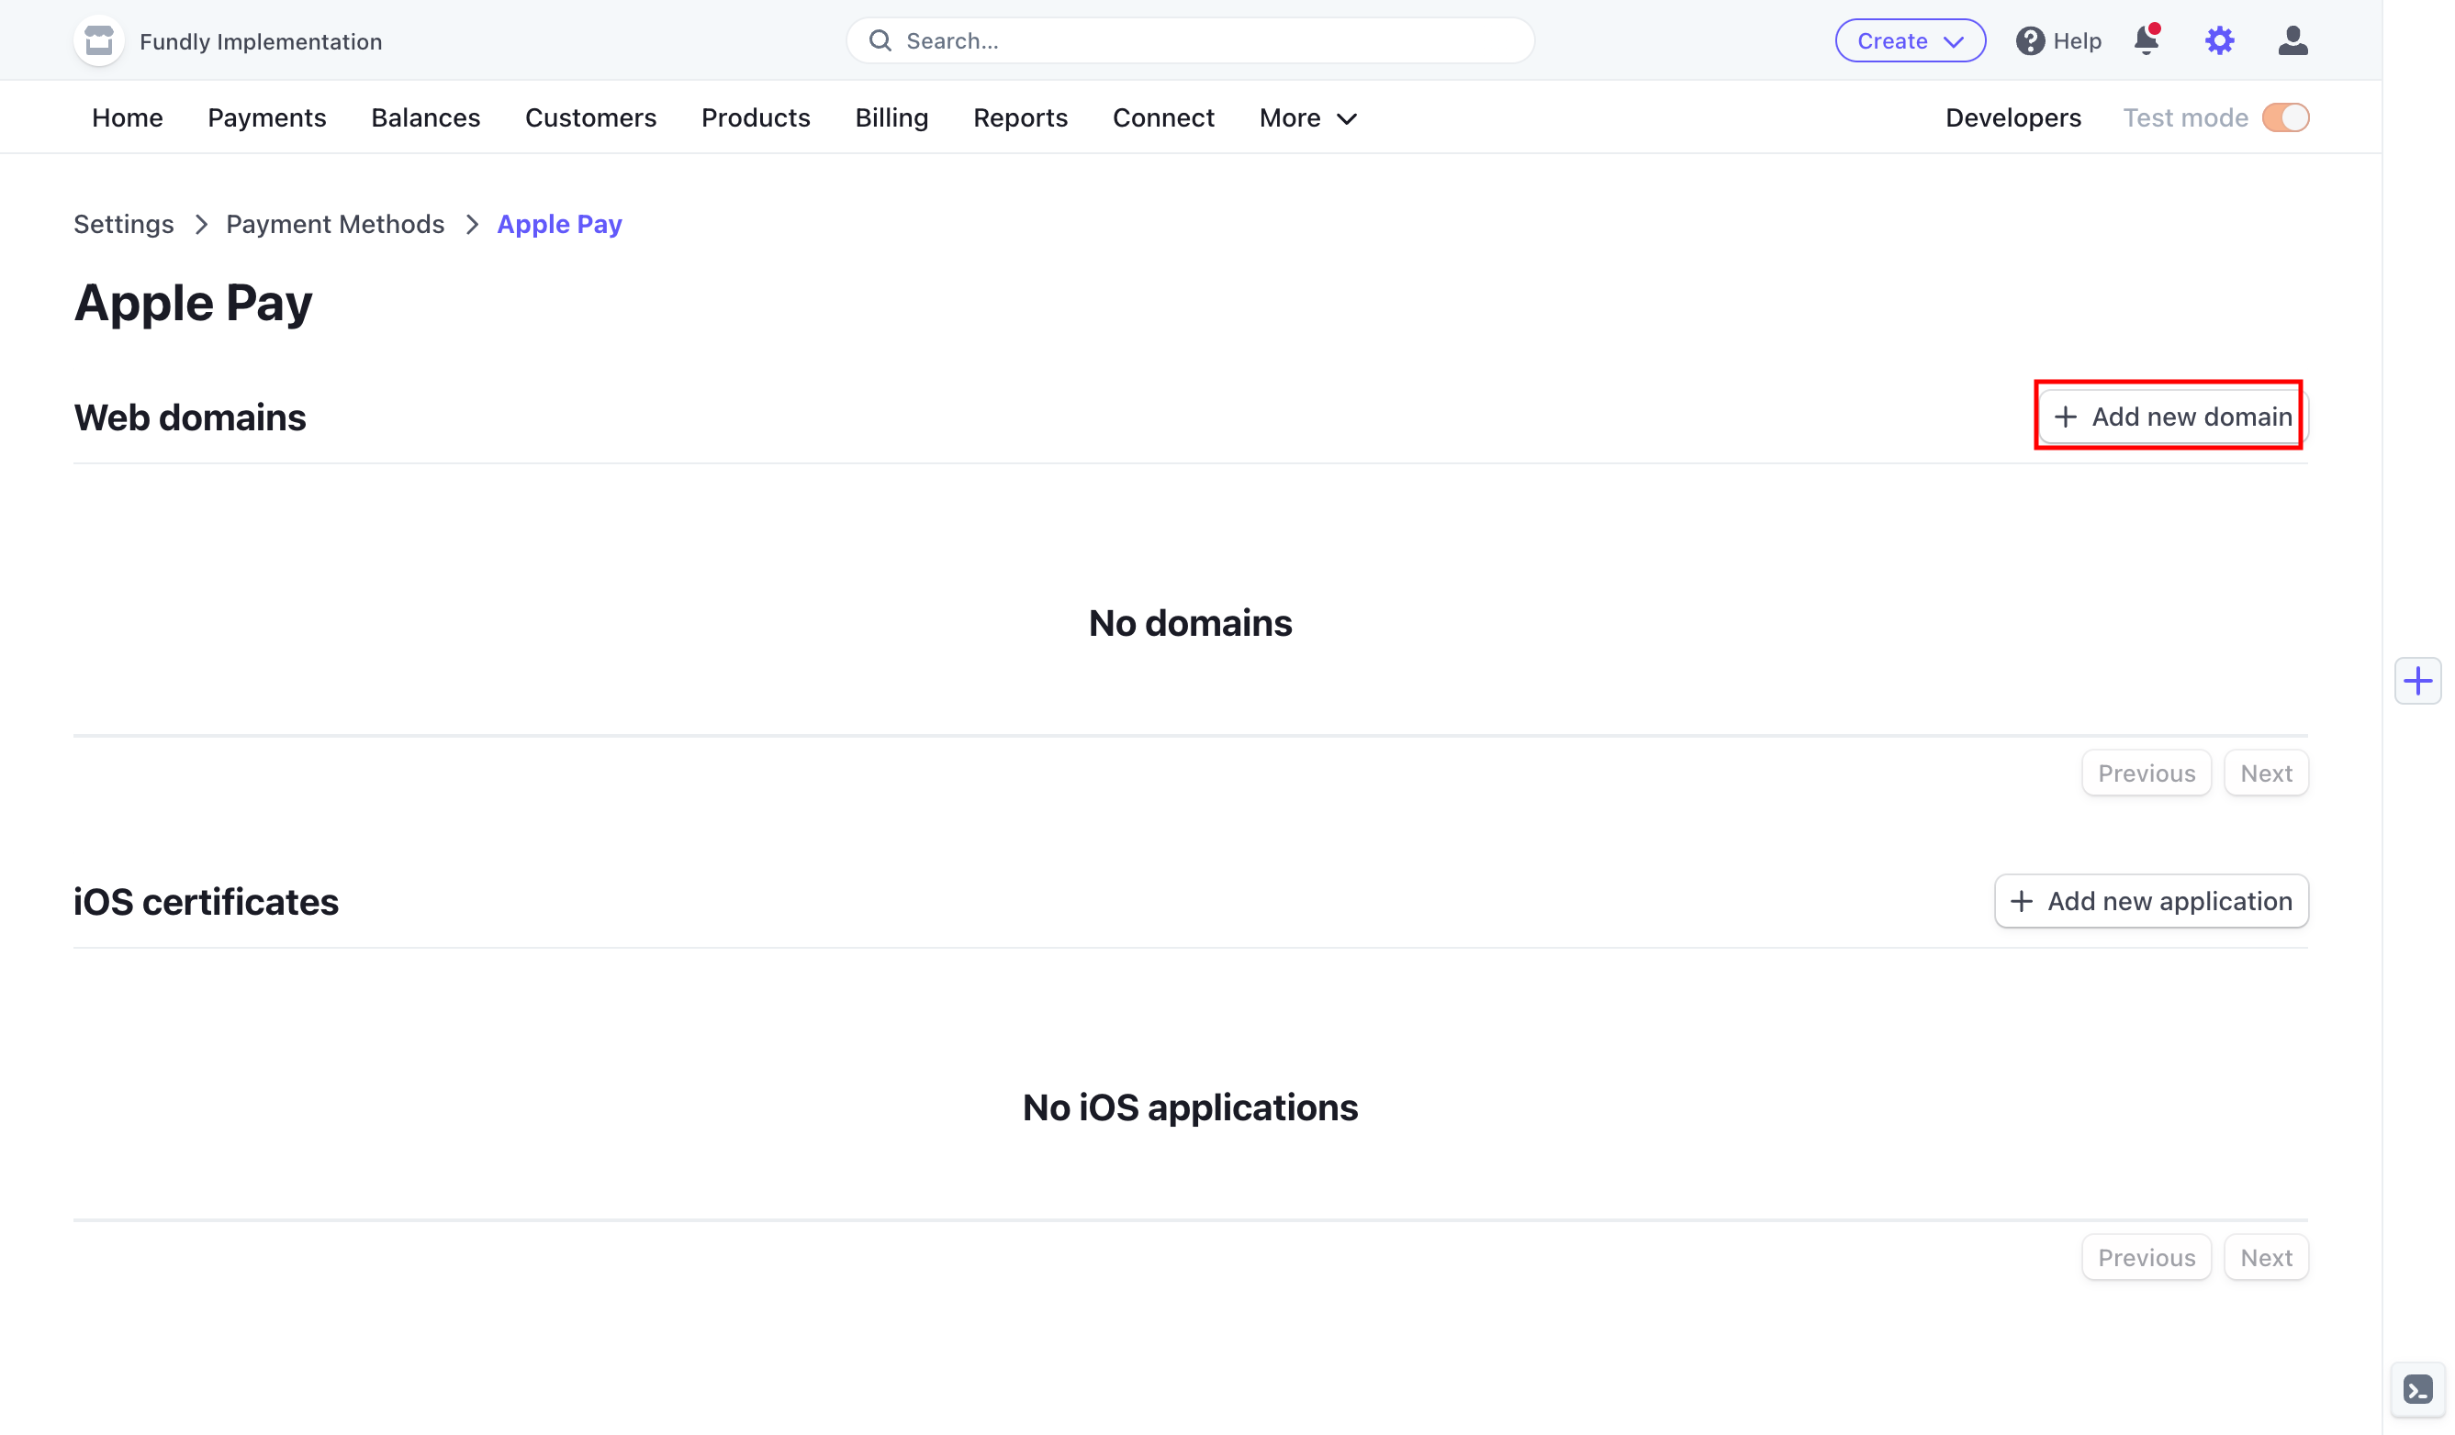2455x1435 pixels.
Task: Click the search magnifier icon
Action: pyautogui.click(x=880, y=41)
